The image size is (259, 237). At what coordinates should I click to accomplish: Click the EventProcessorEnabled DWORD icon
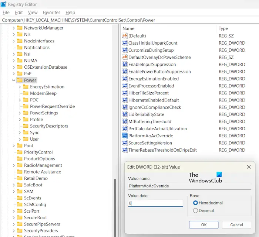[x=125, y=86]
